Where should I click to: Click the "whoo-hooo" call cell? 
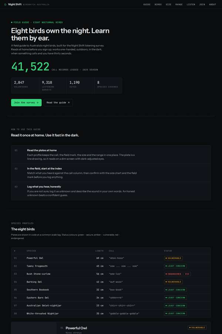point(117,258)
